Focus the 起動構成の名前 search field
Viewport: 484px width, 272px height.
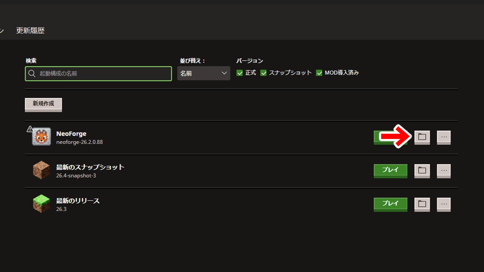98,74
